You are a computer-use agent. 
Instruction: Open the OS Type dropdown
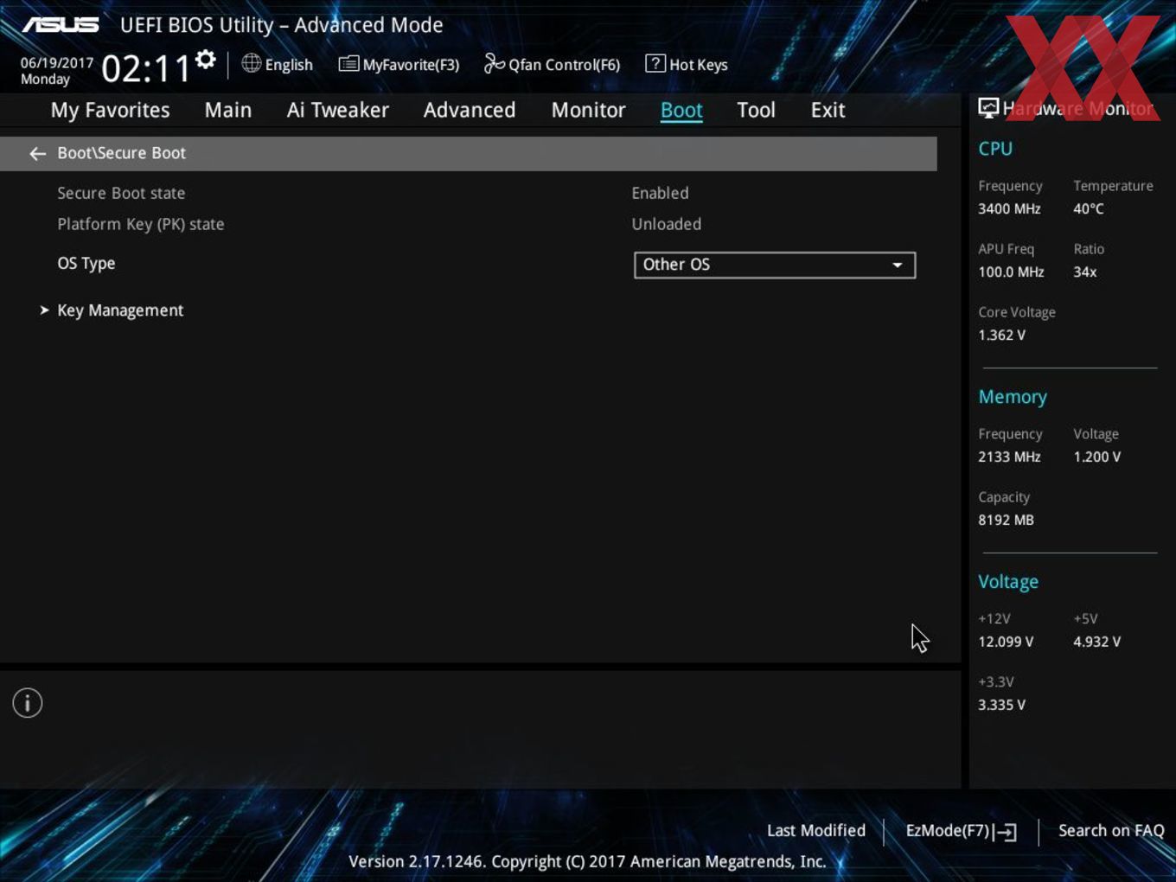pyautogui.click(x=775, y=265)
